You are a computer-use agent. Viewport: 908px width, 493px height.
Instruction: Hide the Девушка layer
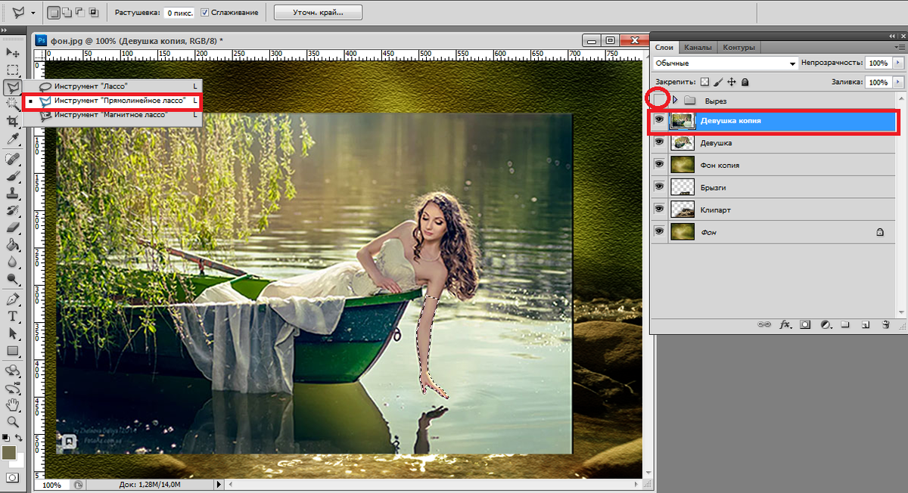[659, 143]
